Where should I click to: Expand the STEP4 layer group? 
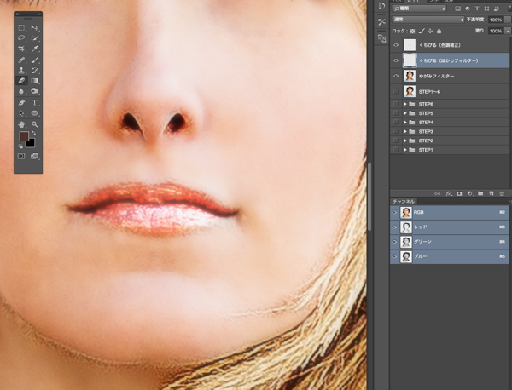pyautogui.click(x=405, y=122)
